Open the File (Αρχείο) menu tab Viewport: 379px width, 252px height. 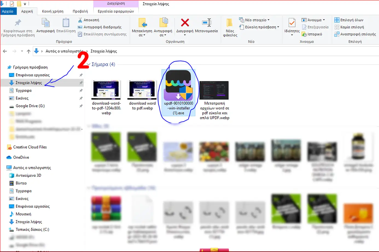point(8,11)
